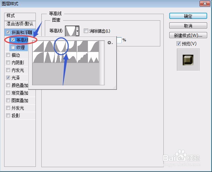Select the Half Round contour preset
Screen dimensions: 212x172
tap(38, 57)
